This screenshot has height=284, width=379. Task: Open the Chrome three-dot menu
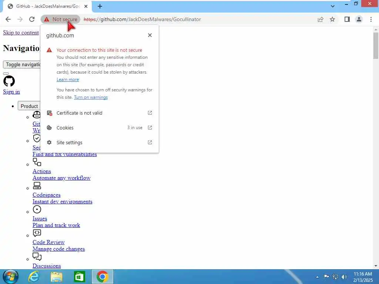tap(371, 19)
